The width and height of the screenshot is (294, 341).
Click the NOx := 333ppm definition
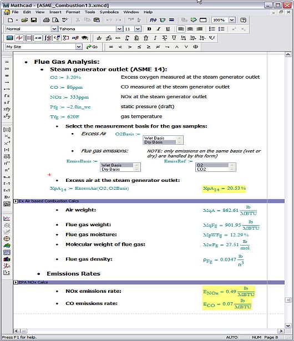point(69,97)
